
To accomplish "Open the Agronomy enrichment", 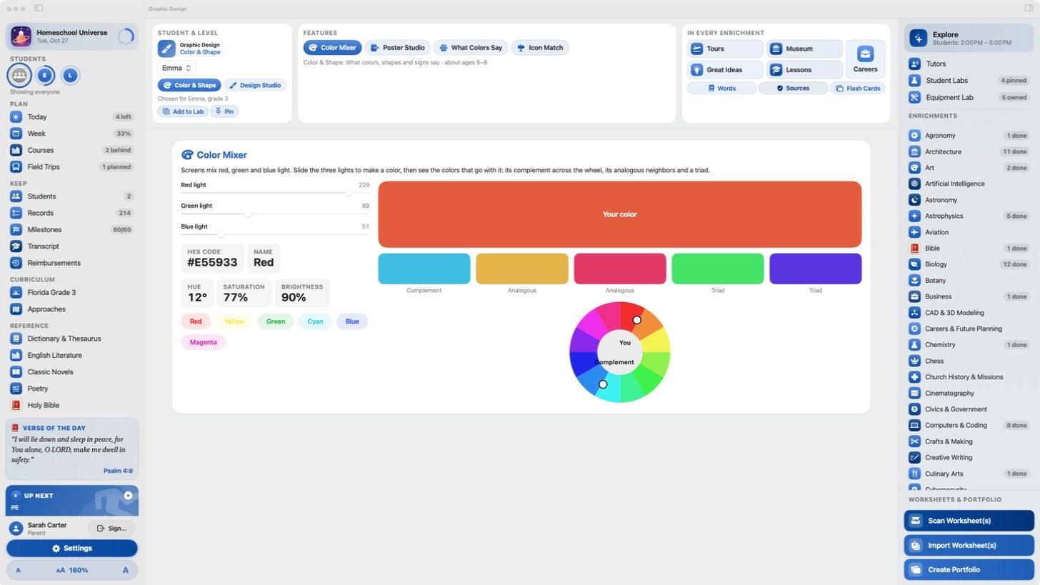I will [x=969, y=135].
